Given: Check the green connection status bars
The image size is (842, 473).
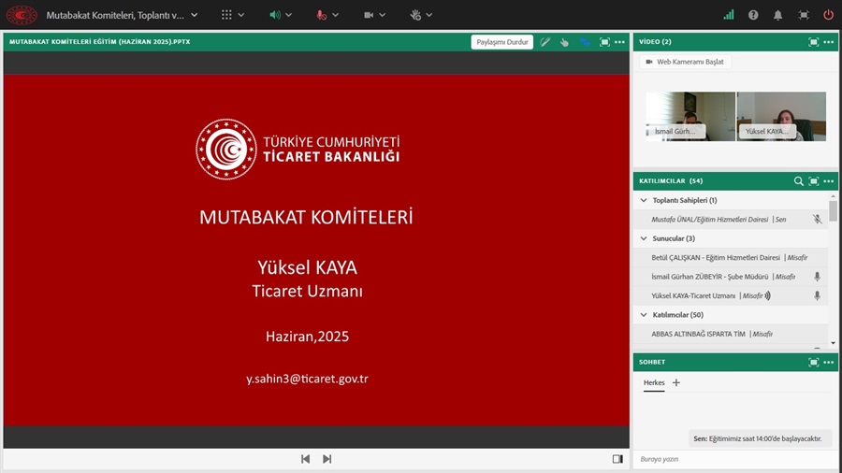Looking at the screenshot, I should [x=729, y=15].
